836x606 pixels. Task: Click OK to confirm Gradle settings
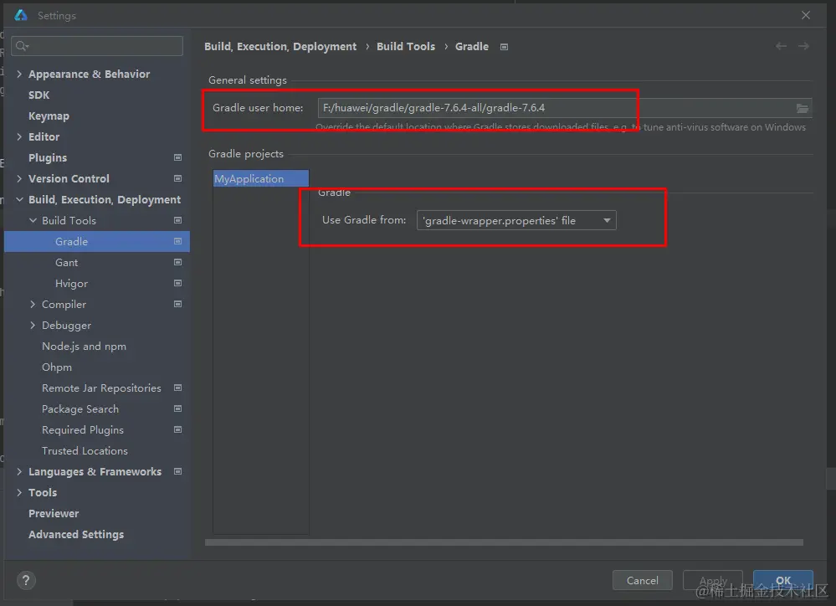point(782,579)
